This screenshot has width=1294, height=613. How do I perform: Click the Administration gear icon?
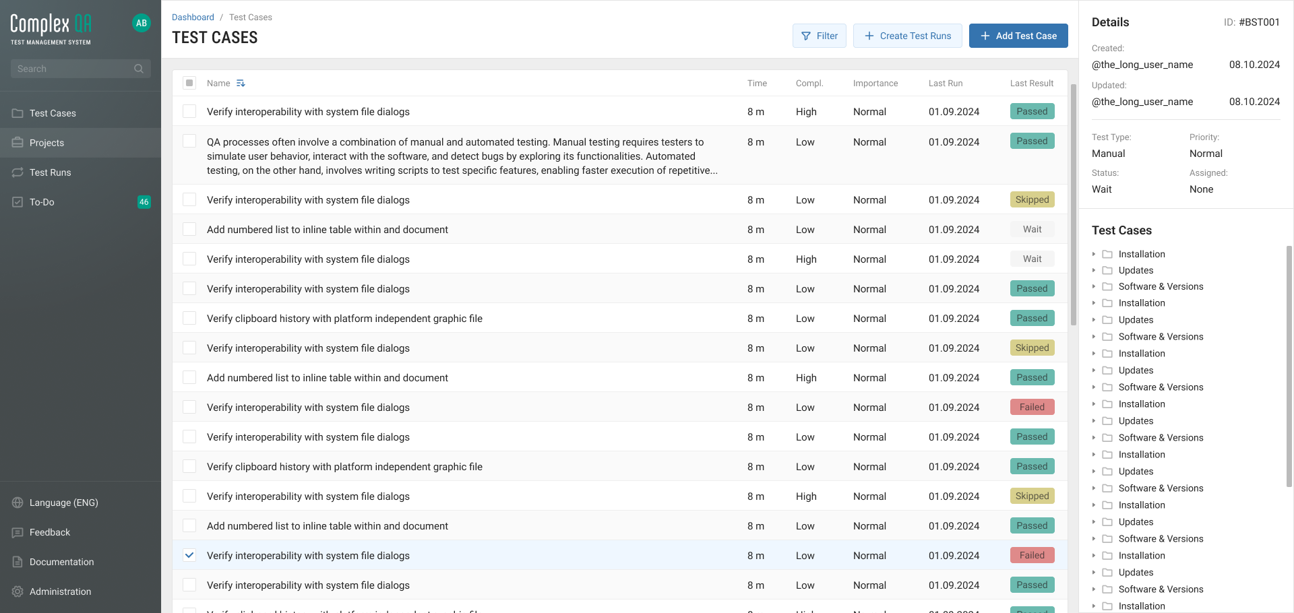[x=18, y=591]
